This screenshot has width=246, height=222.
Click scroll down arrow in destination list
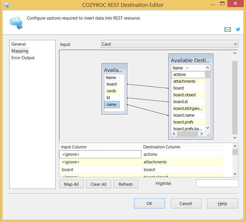coord(207,128)
